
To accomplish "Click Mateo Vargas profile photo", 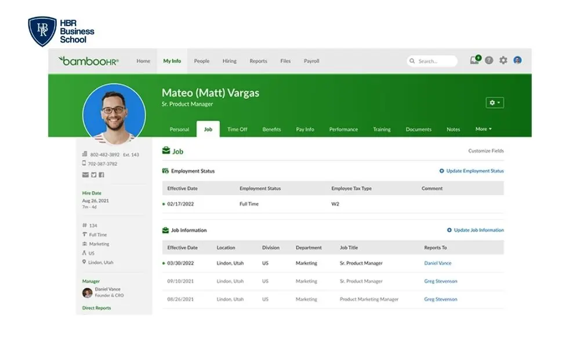I will [114, 114].
